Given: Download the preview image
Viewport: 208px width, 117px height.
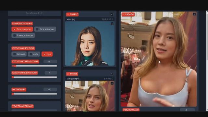Looking at the screenshot, I should coord(194,14).
